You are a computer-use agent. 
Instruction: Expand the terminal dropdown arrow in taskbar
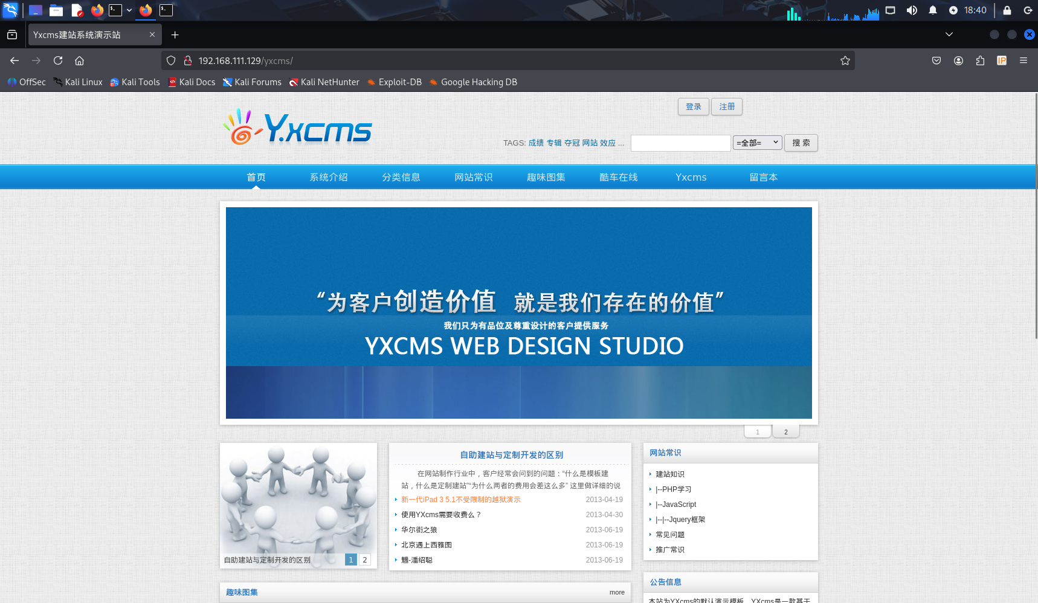click(x=129, y=10)
